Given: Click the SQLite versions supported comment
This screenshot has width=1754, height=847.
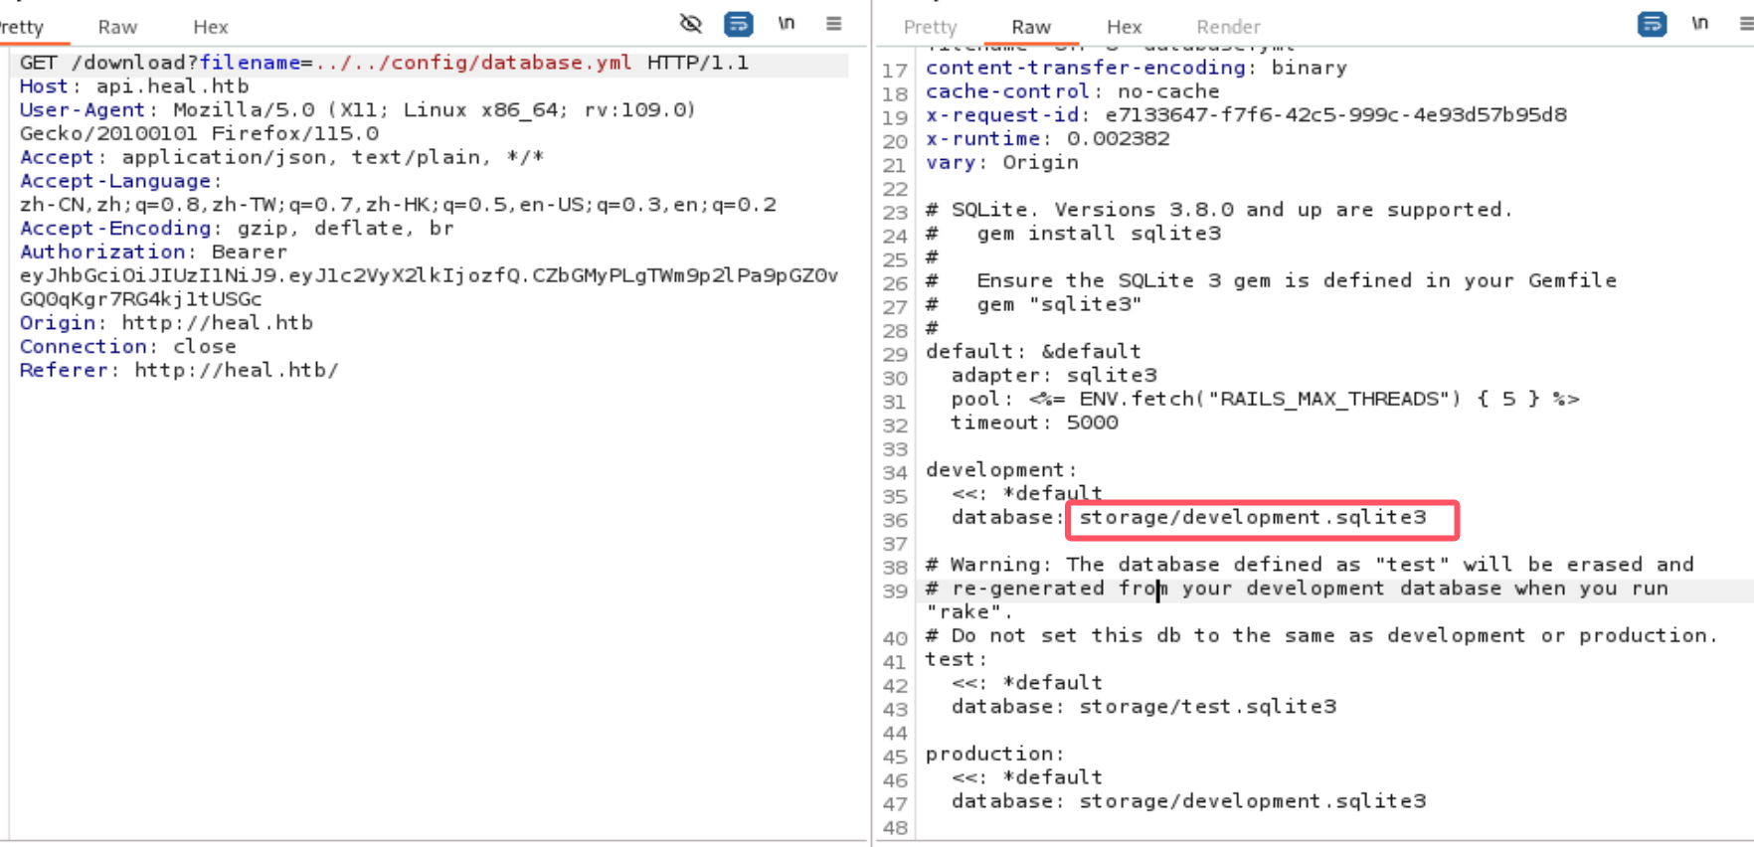Looking at the screenshot, I should [1219, 210].
